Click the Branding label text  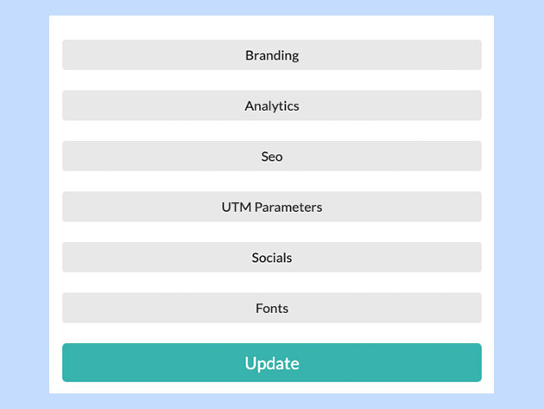(271, 55)
